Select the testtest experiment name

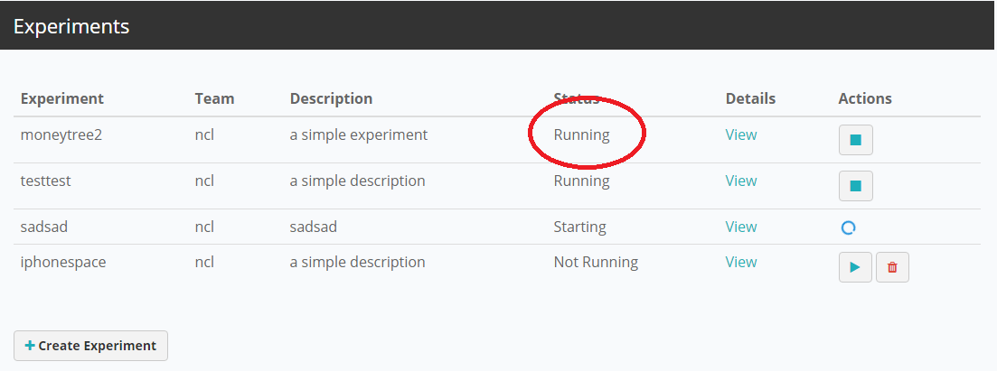click(45, 181)
